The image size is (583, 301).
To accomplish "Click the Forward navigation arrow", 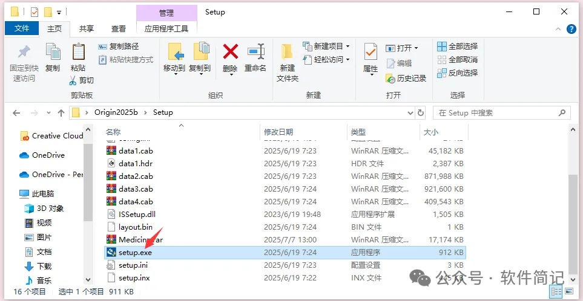I will [34, 113].
